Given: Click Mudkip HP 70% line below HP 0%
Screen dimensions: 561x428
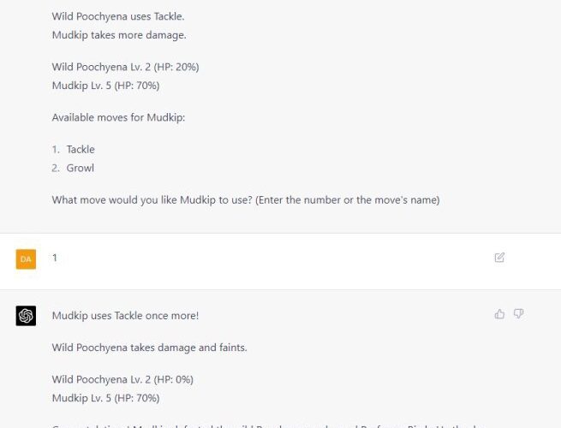Looking at the screenshot, I should click(105, 398).
